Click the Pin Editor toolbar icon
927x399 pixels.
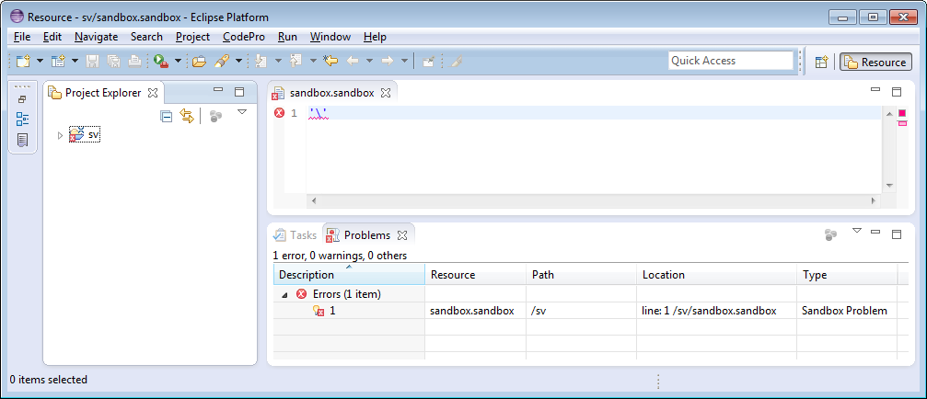[x=429, y=61]
